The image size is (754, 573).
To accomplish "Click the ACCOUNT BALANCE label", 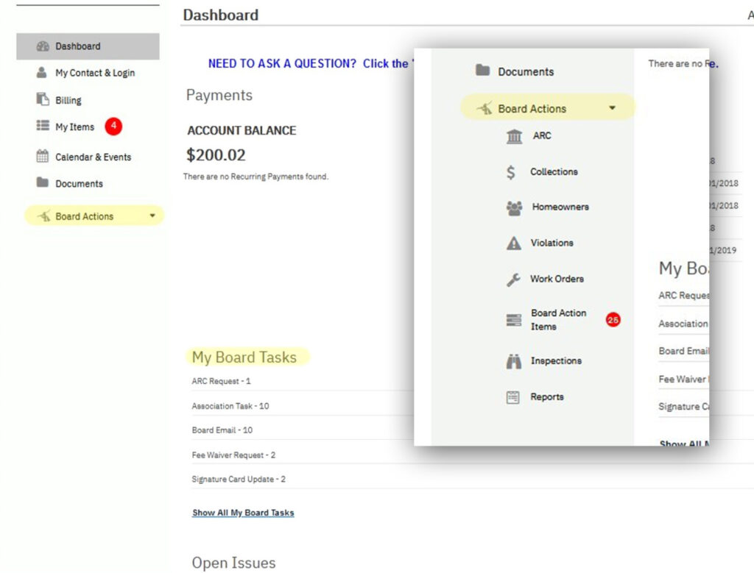I will click(x=242, y=130).
